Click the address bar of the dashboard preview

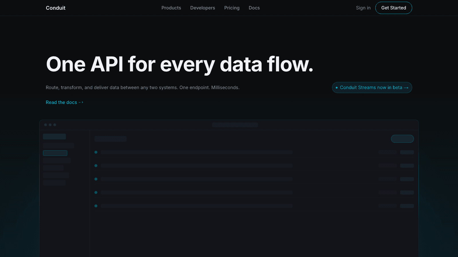pyautogui.click(x=235, y=125)
